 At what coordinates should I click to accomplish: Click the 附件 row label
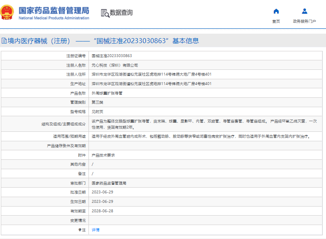click(x=82, y=155)
